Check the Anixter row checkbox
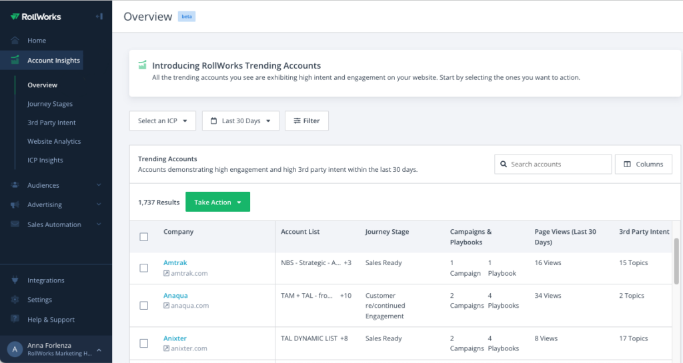683x363 pixels. (x=144, y=344)
